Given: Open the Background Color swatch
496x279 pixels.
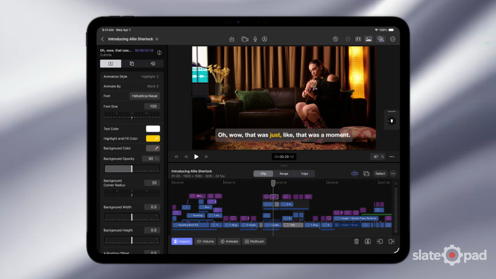Looking at the screenshot, I should (x=153, y=148).
